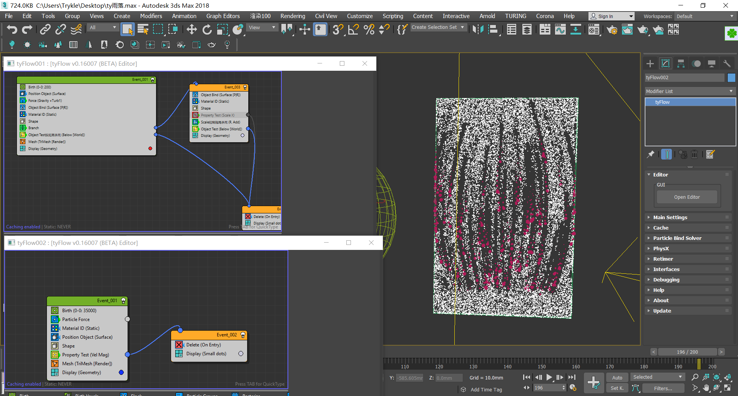Screen dimensions: 738x396
Task: Select the Bind to Space Warp tool
Action: click(x=76, y=29)
